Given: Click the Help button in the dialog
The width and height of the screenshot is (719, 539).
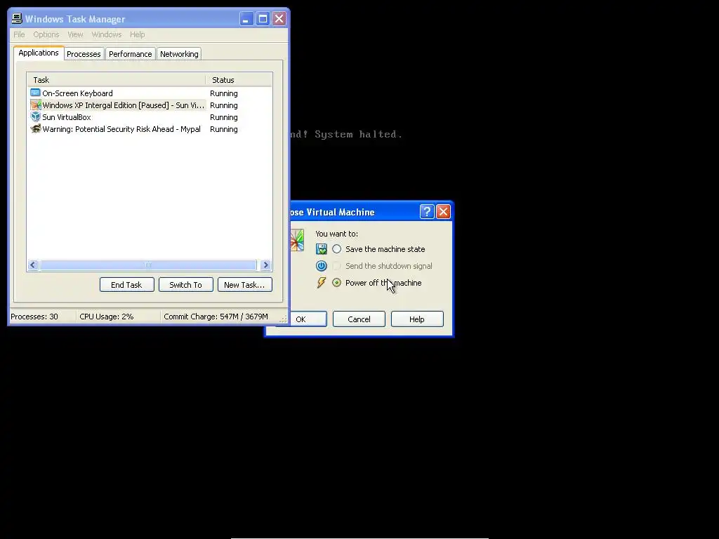Looking at the screenshot, I should (417, 319).
